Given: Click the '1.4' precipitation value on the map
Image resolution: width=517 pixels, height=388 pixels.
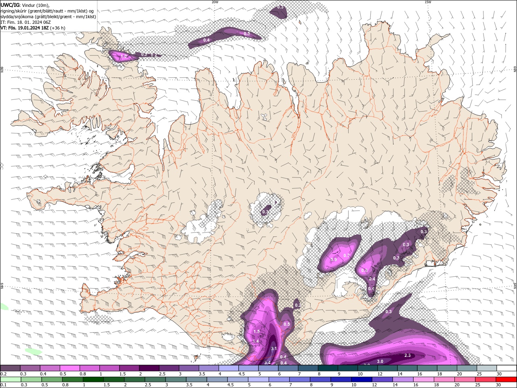Looking at the screenshot, I should pos(256,341).
